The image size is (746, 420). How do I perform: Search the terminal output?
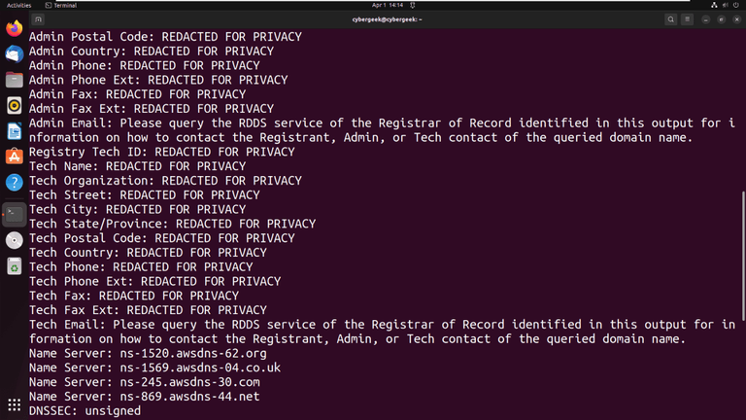(x=671, y=19)
